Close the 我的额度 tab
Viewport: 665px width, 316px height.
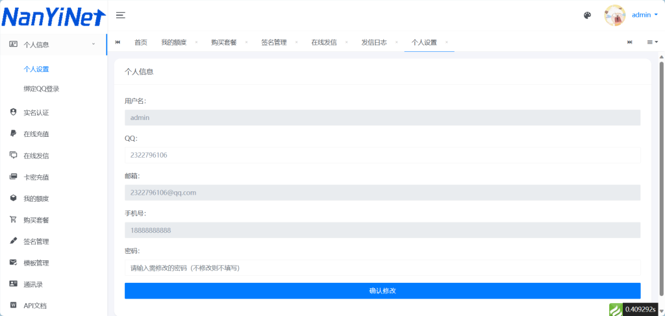196,42
